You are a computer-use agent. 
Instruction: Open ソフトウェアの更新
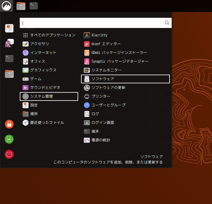tap(125, 88)
